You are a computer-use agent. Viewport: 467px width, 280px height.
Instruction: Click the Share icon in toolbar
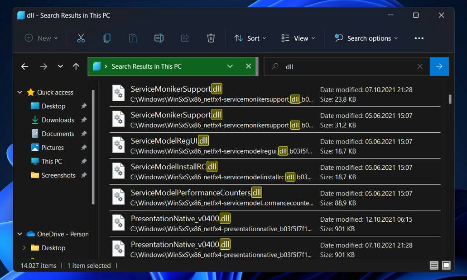tap(185, 38)
